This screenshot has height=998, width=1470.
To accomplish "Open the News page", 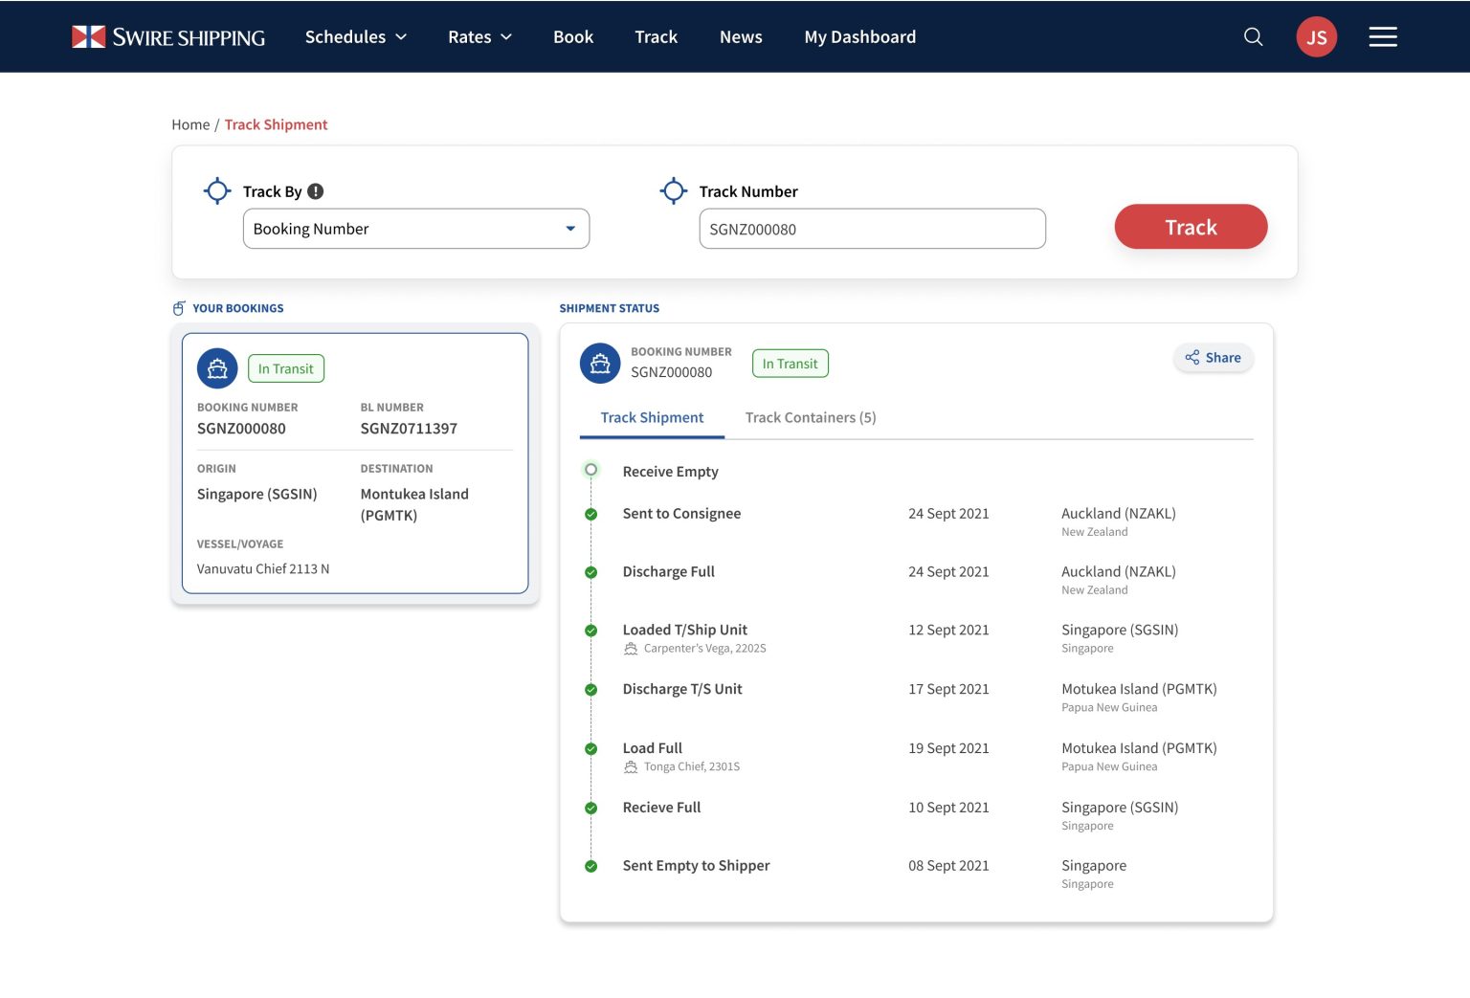I will point(741,37).
